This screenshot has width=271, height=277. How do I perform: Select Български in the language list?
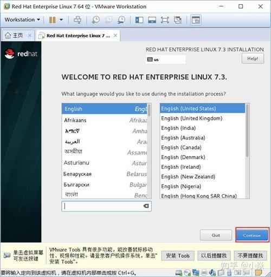tap(105, 184)
